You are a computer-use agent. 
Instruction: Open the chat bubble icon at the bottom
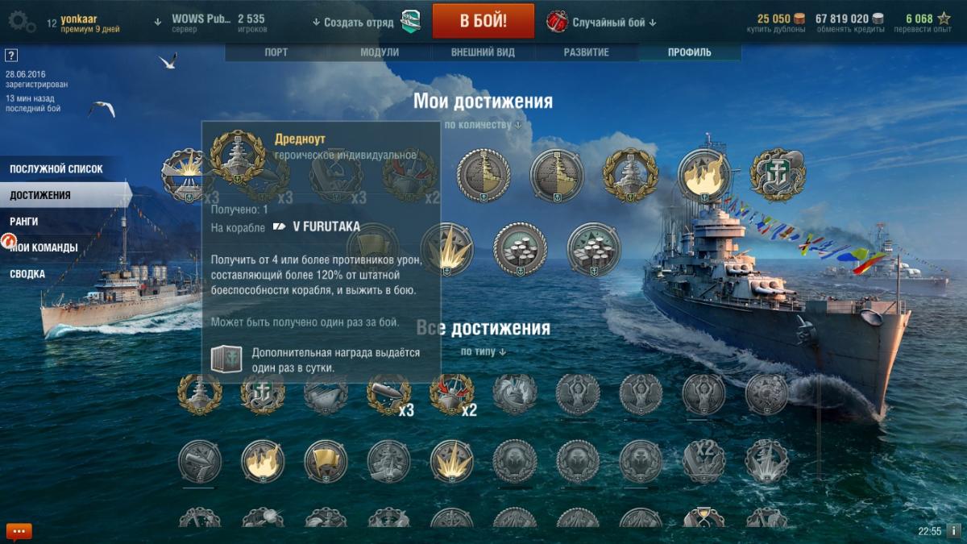coord(19,531)
